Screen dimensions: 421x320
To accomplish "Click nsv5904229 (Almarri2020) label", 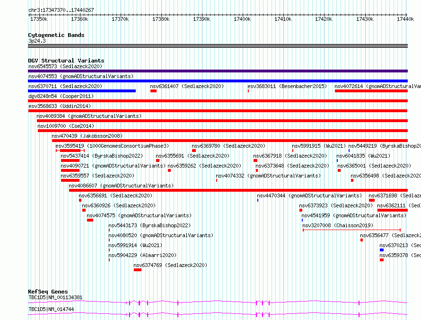I will pyautogui.click(x=142, y=255).
